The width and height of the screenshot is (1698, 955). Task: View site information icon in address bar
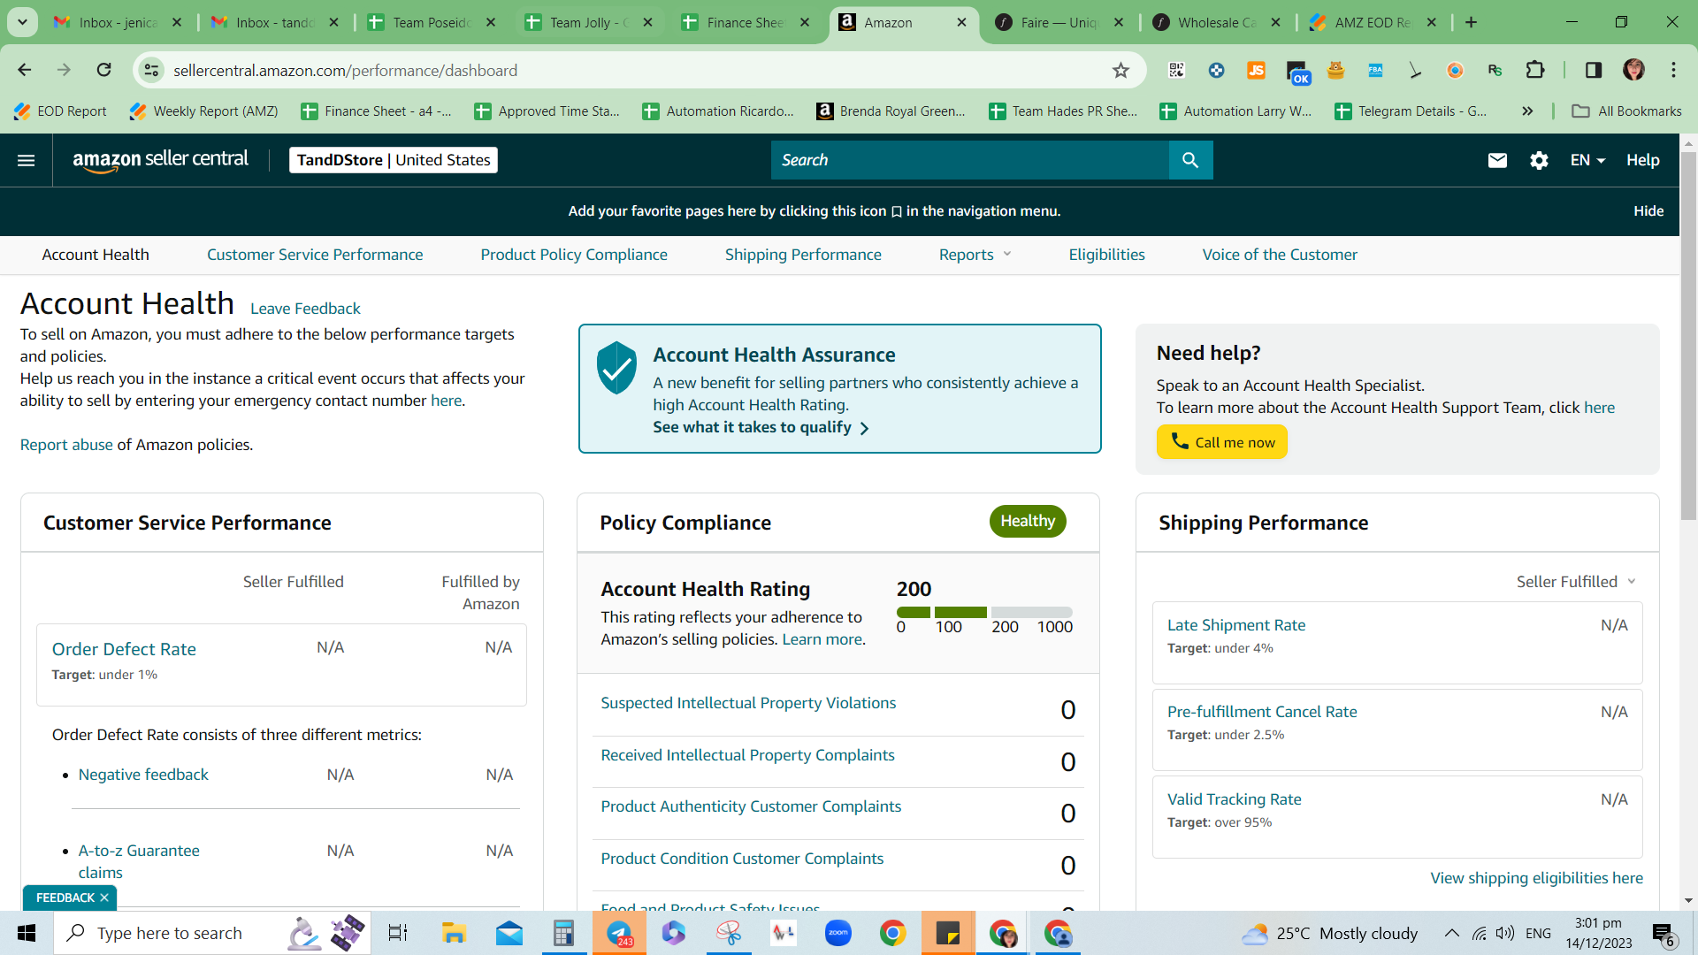(x=152, y=70)
